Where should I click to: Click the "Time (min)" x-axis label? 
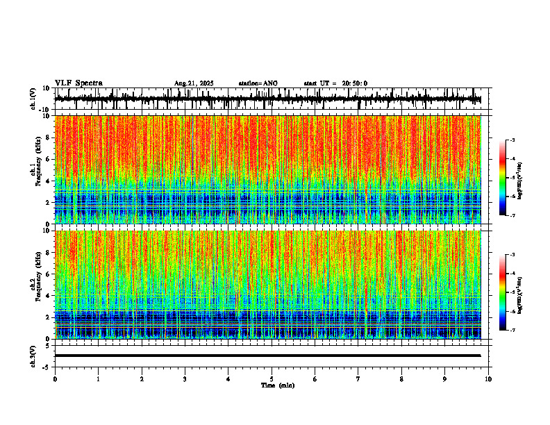[x=278, y=385]
